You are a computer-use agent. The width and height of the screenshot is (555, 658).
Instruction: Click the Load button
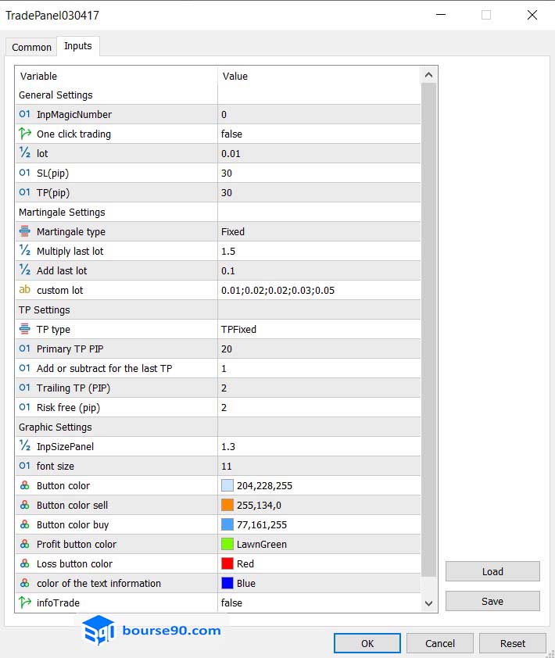tap(492, 571)
